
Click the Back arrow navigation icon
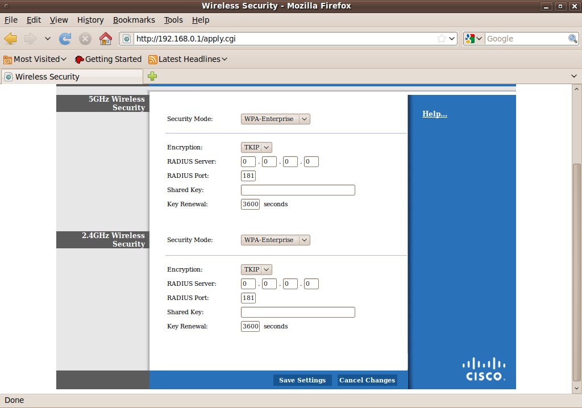11,39
